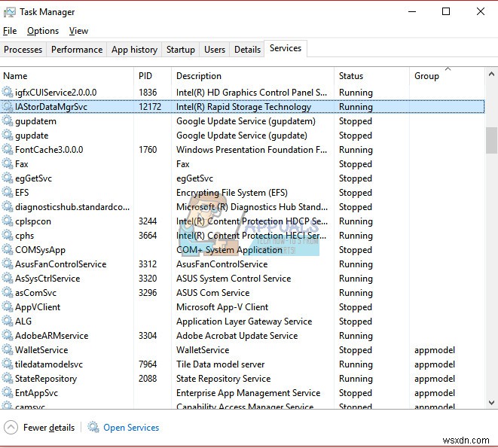Click the service icon beside AdobeARMservice
The image size is (498, 448).
coord(8,336)
